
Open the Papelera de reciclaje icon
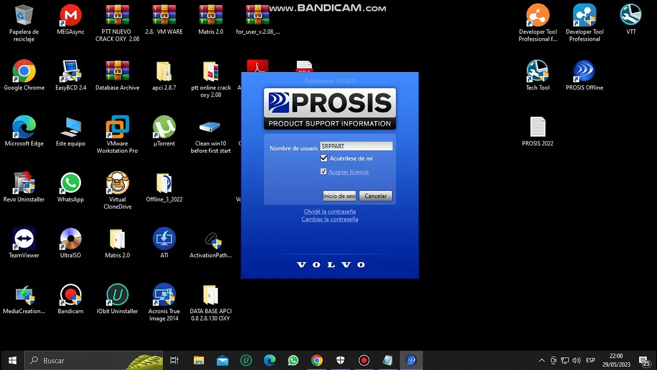click(x=24, y=23)
